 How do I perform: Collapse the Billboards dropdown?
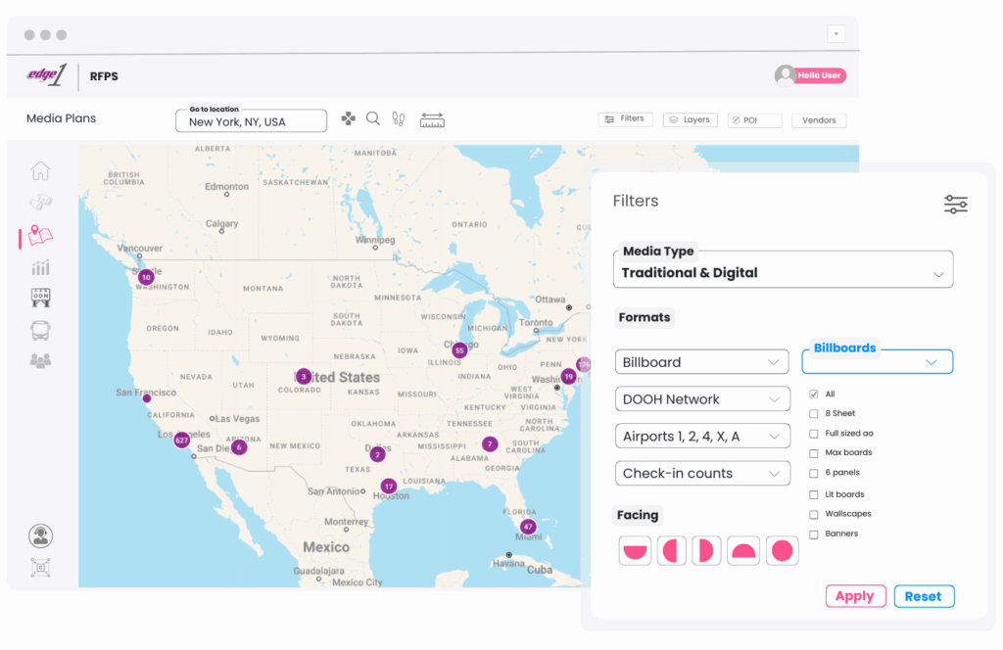[877, 361]
